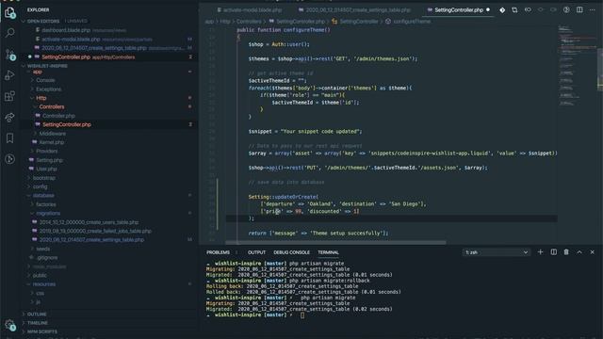Viewport: 603px width, 339px height.
Task: Click the SettingController class breadcrumb
Action: (359, 22)
